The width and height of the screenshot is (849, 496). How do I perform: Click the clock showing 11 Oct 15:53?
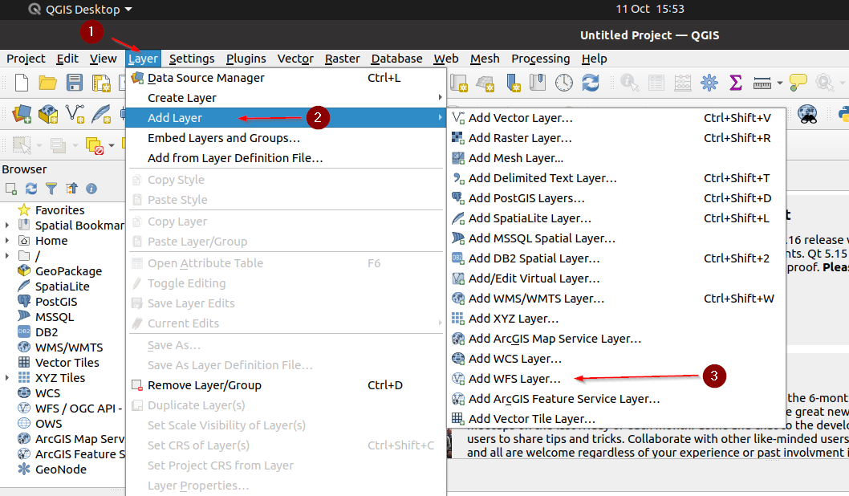(x=650, y=9)
